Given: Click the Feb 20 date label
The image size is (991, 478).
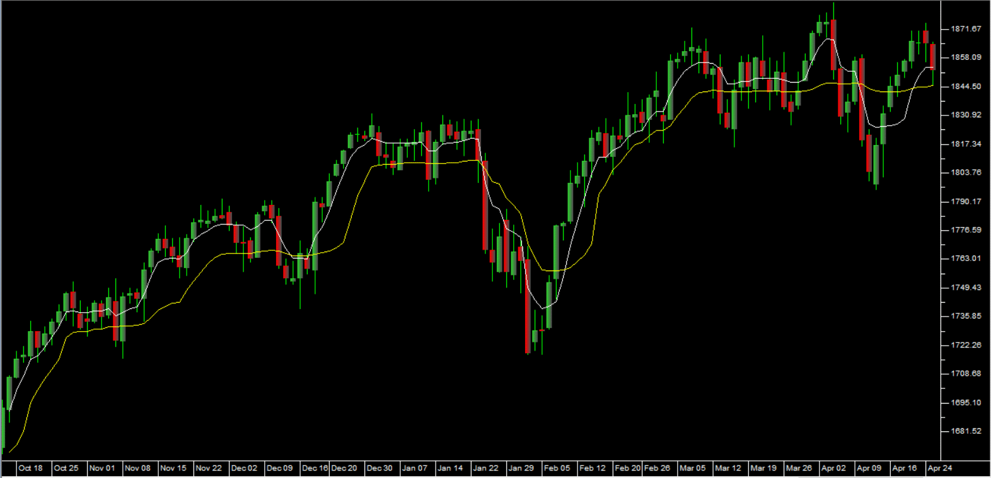Looking at the screenshot, I should [628, 468].
